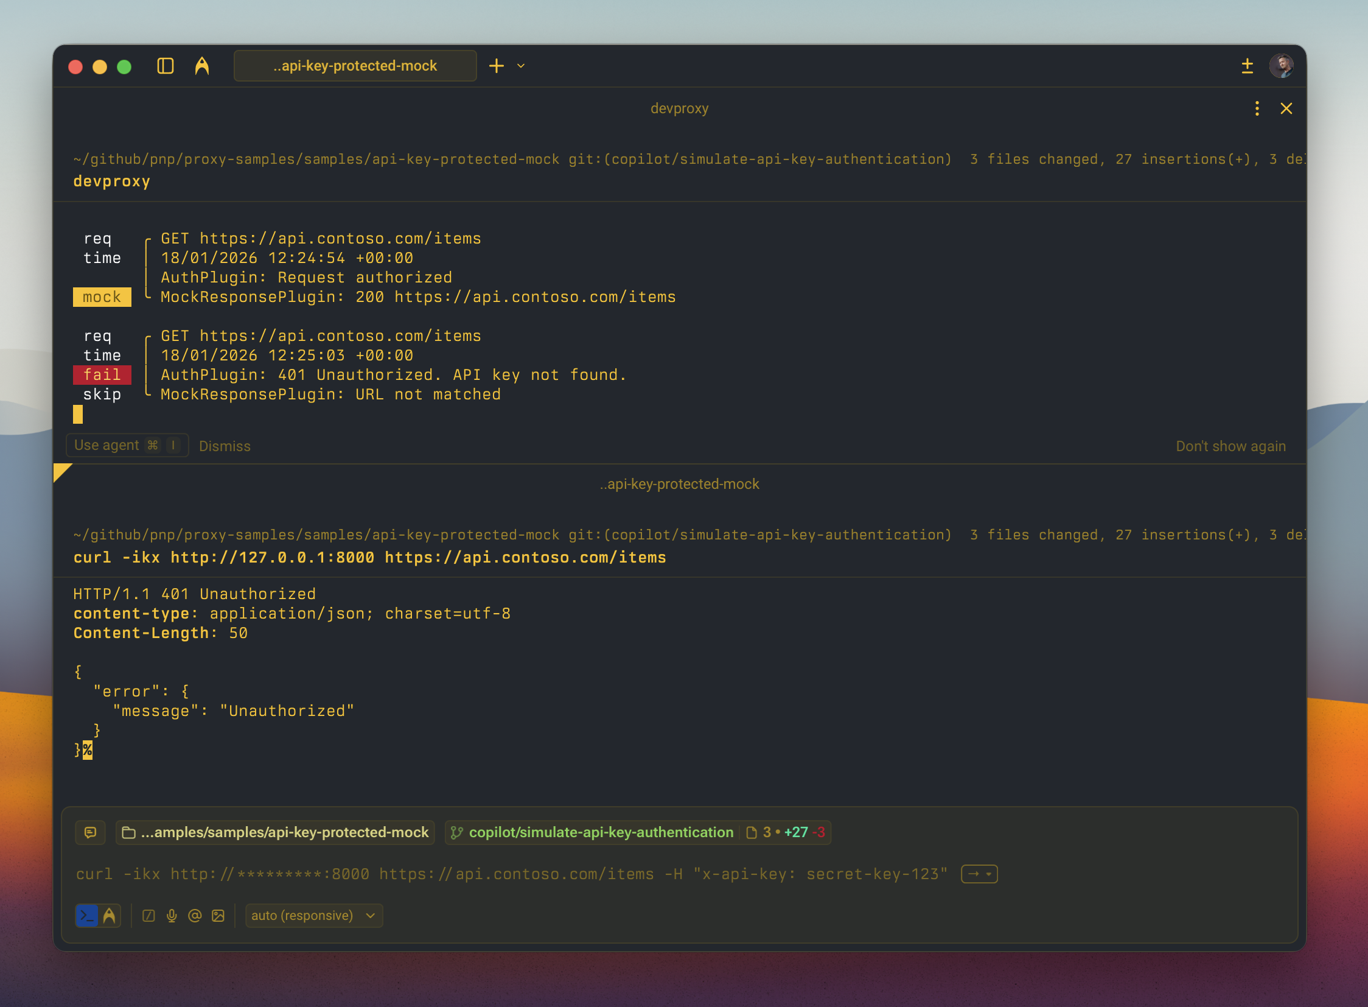Select the copilot/simulate-api-key-authentication branch chip
The width and height of the screenshot is (1368, 1007).
pos(600,832)
